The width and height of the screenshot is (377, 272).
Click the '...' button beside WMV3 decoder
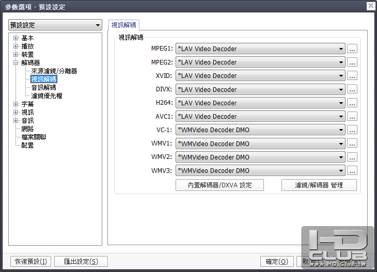pos(352,171)
